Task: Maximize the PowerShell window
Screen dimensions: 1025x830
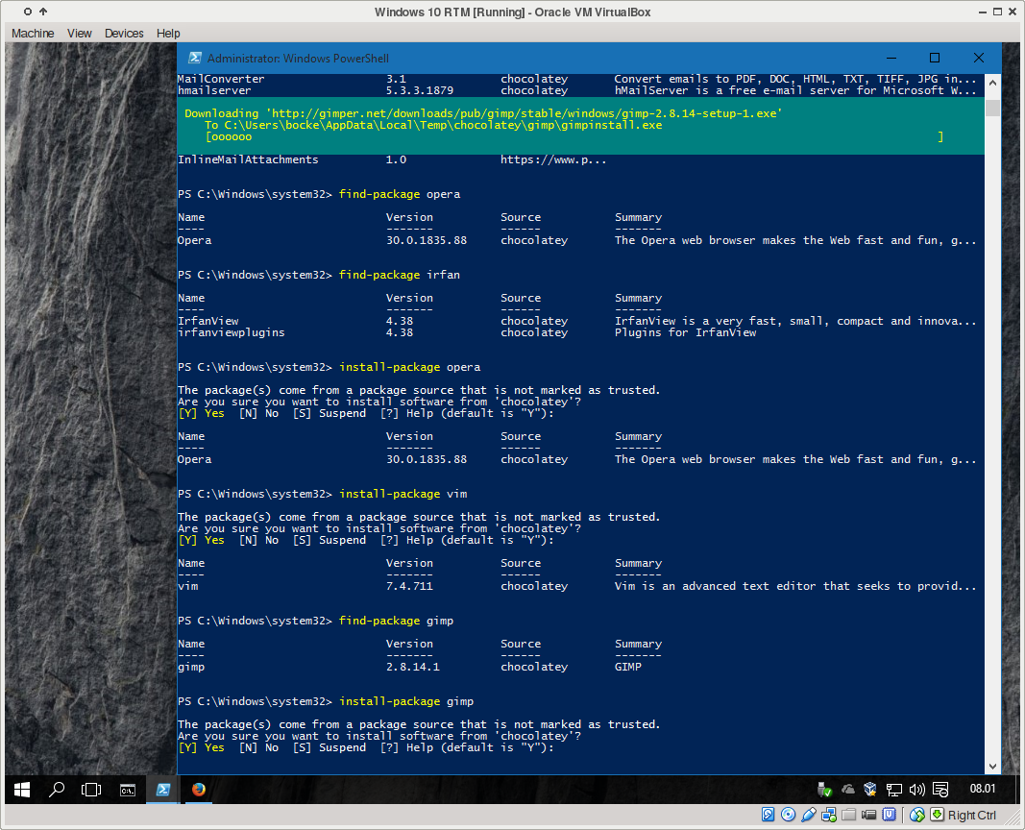Action: point(935,59)
